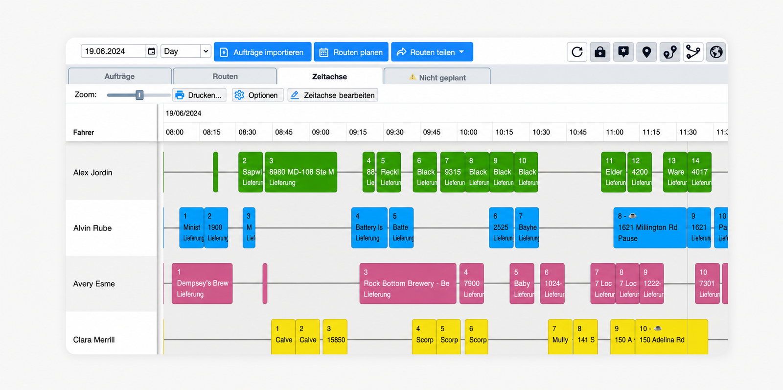Select Alex Jordin's stop 11 Elder

(x=614, y=172)
